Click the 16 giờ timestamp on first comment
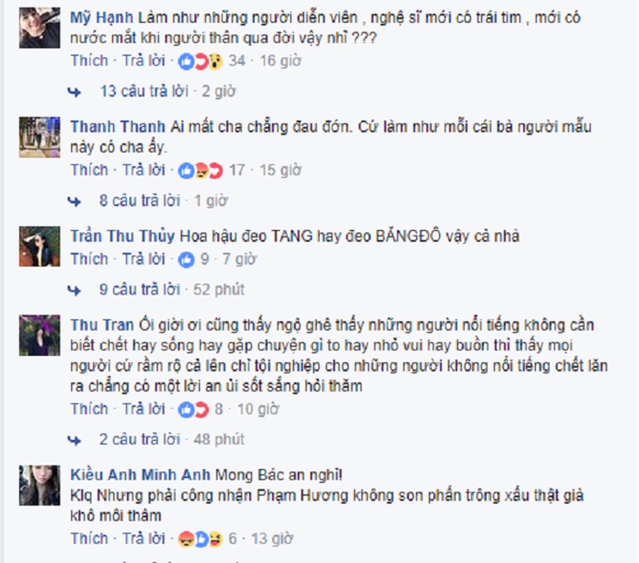 click(280, 61)
